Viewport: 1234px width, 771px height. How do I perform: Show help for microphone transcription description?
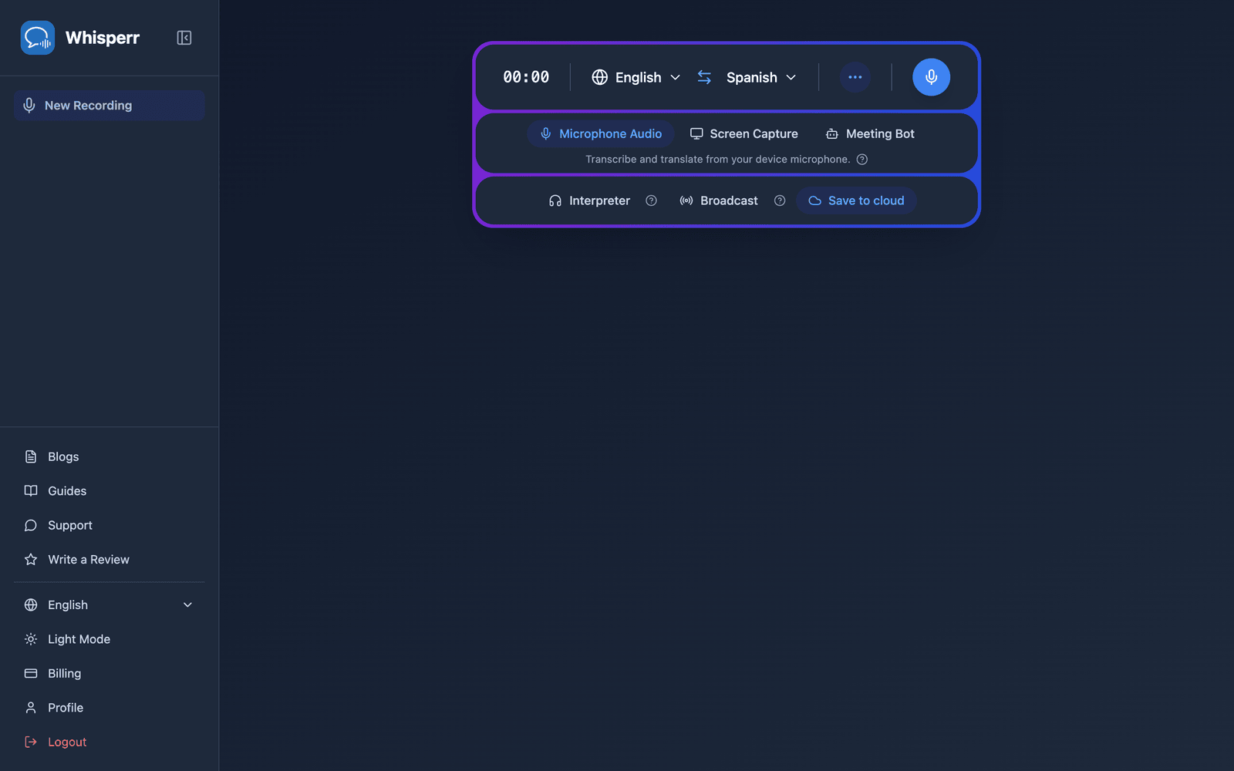click(862, 160)
